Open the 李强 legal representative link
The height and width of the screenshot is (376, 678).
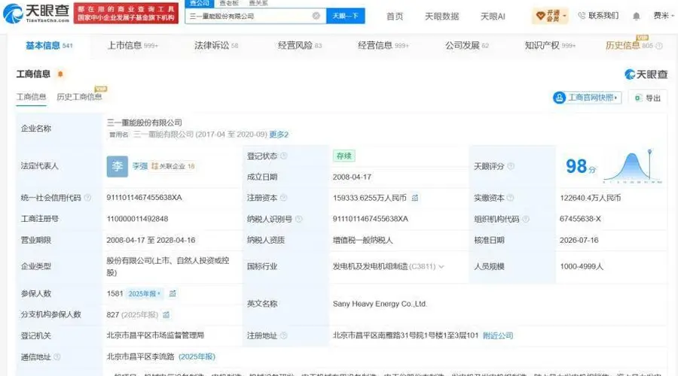click(140, 166)
